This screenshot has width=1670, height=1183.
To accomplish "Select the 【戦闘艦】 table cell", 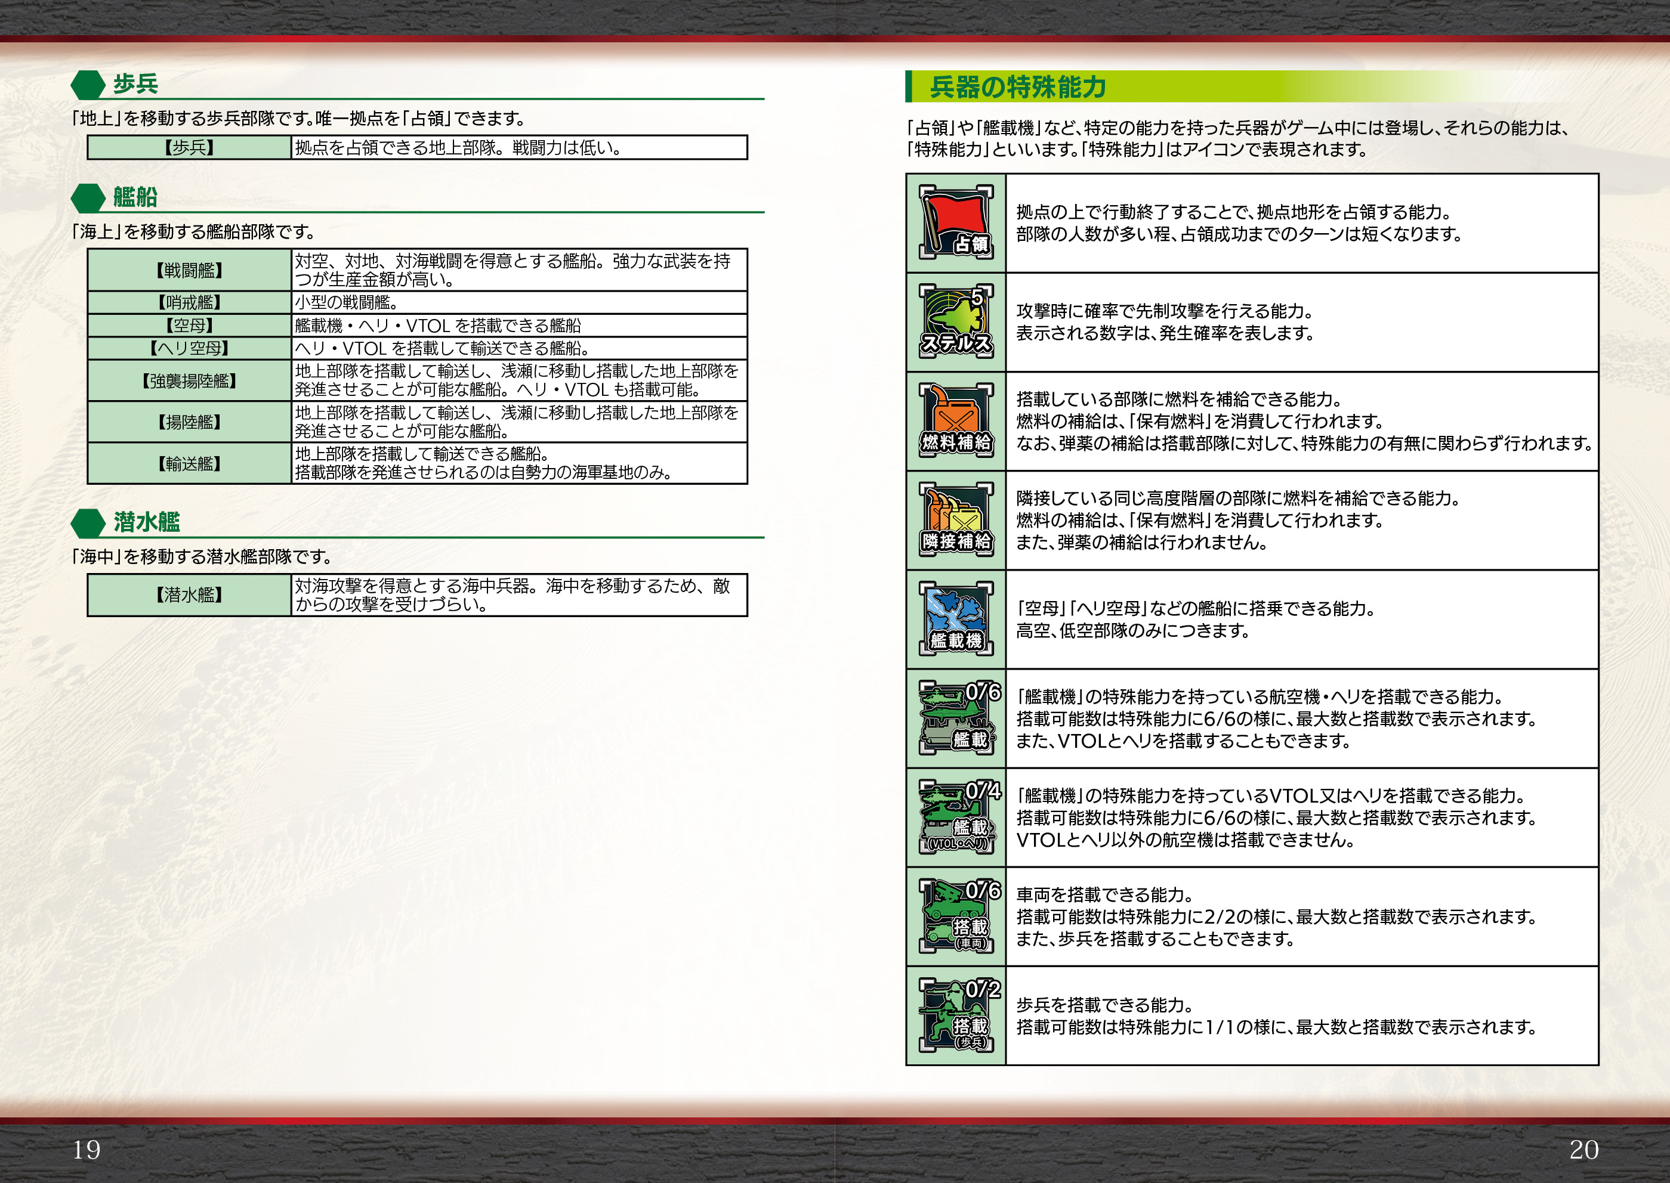I will tap(190, 270).
